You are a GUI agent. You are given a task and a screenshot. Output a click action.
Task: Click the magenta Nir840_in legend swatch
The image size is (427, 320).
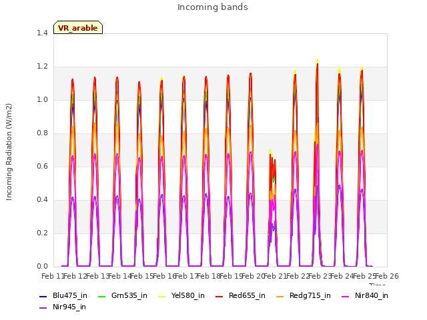click(346, 296)
